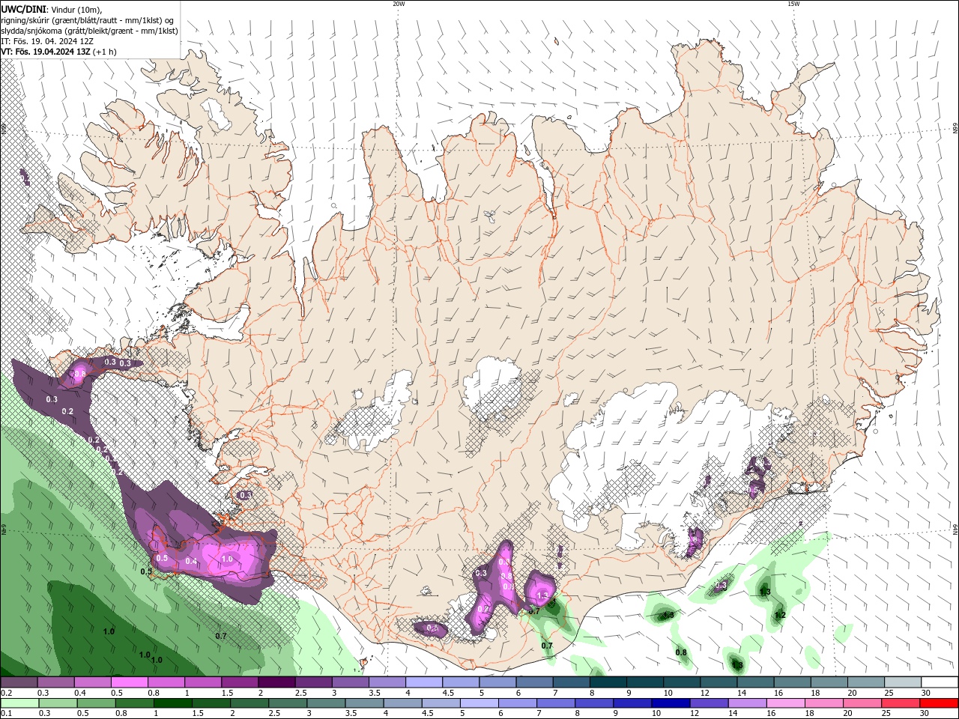Image resolution: width=959 pixels, height=719 pixels.
Task: Select the bright pink snow swatch between 0.5 and 0.8
Action: point(129,682)
